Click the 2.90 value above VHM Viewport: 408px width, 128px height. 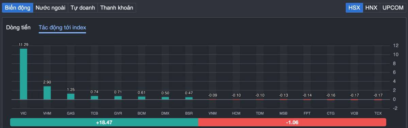pos(47,82)
